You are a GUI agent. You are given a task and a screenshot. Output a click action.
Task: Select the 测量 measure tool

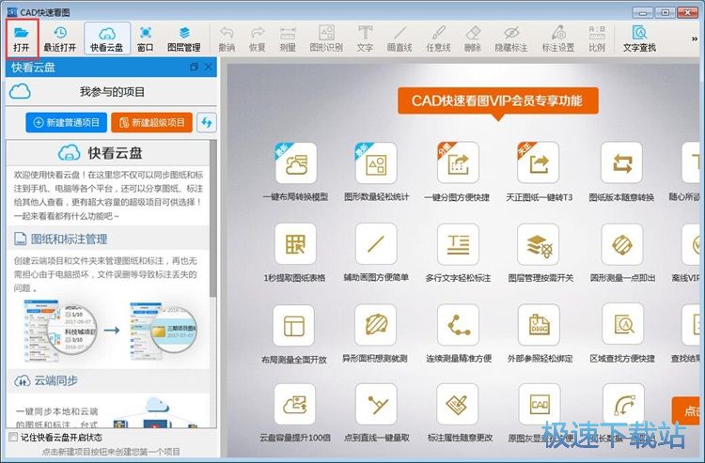tap(288, 39)
